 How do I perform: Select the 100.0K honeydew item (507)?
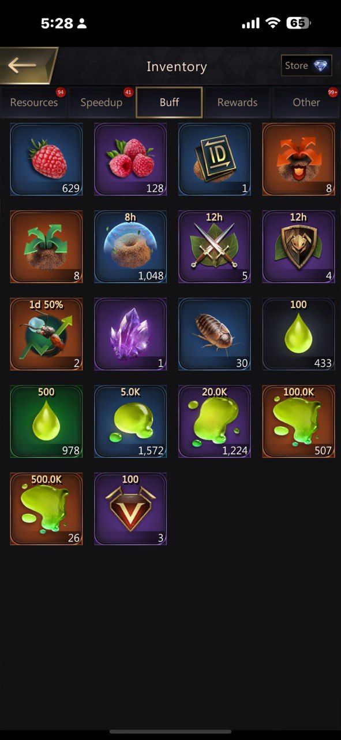click(298, 421)
